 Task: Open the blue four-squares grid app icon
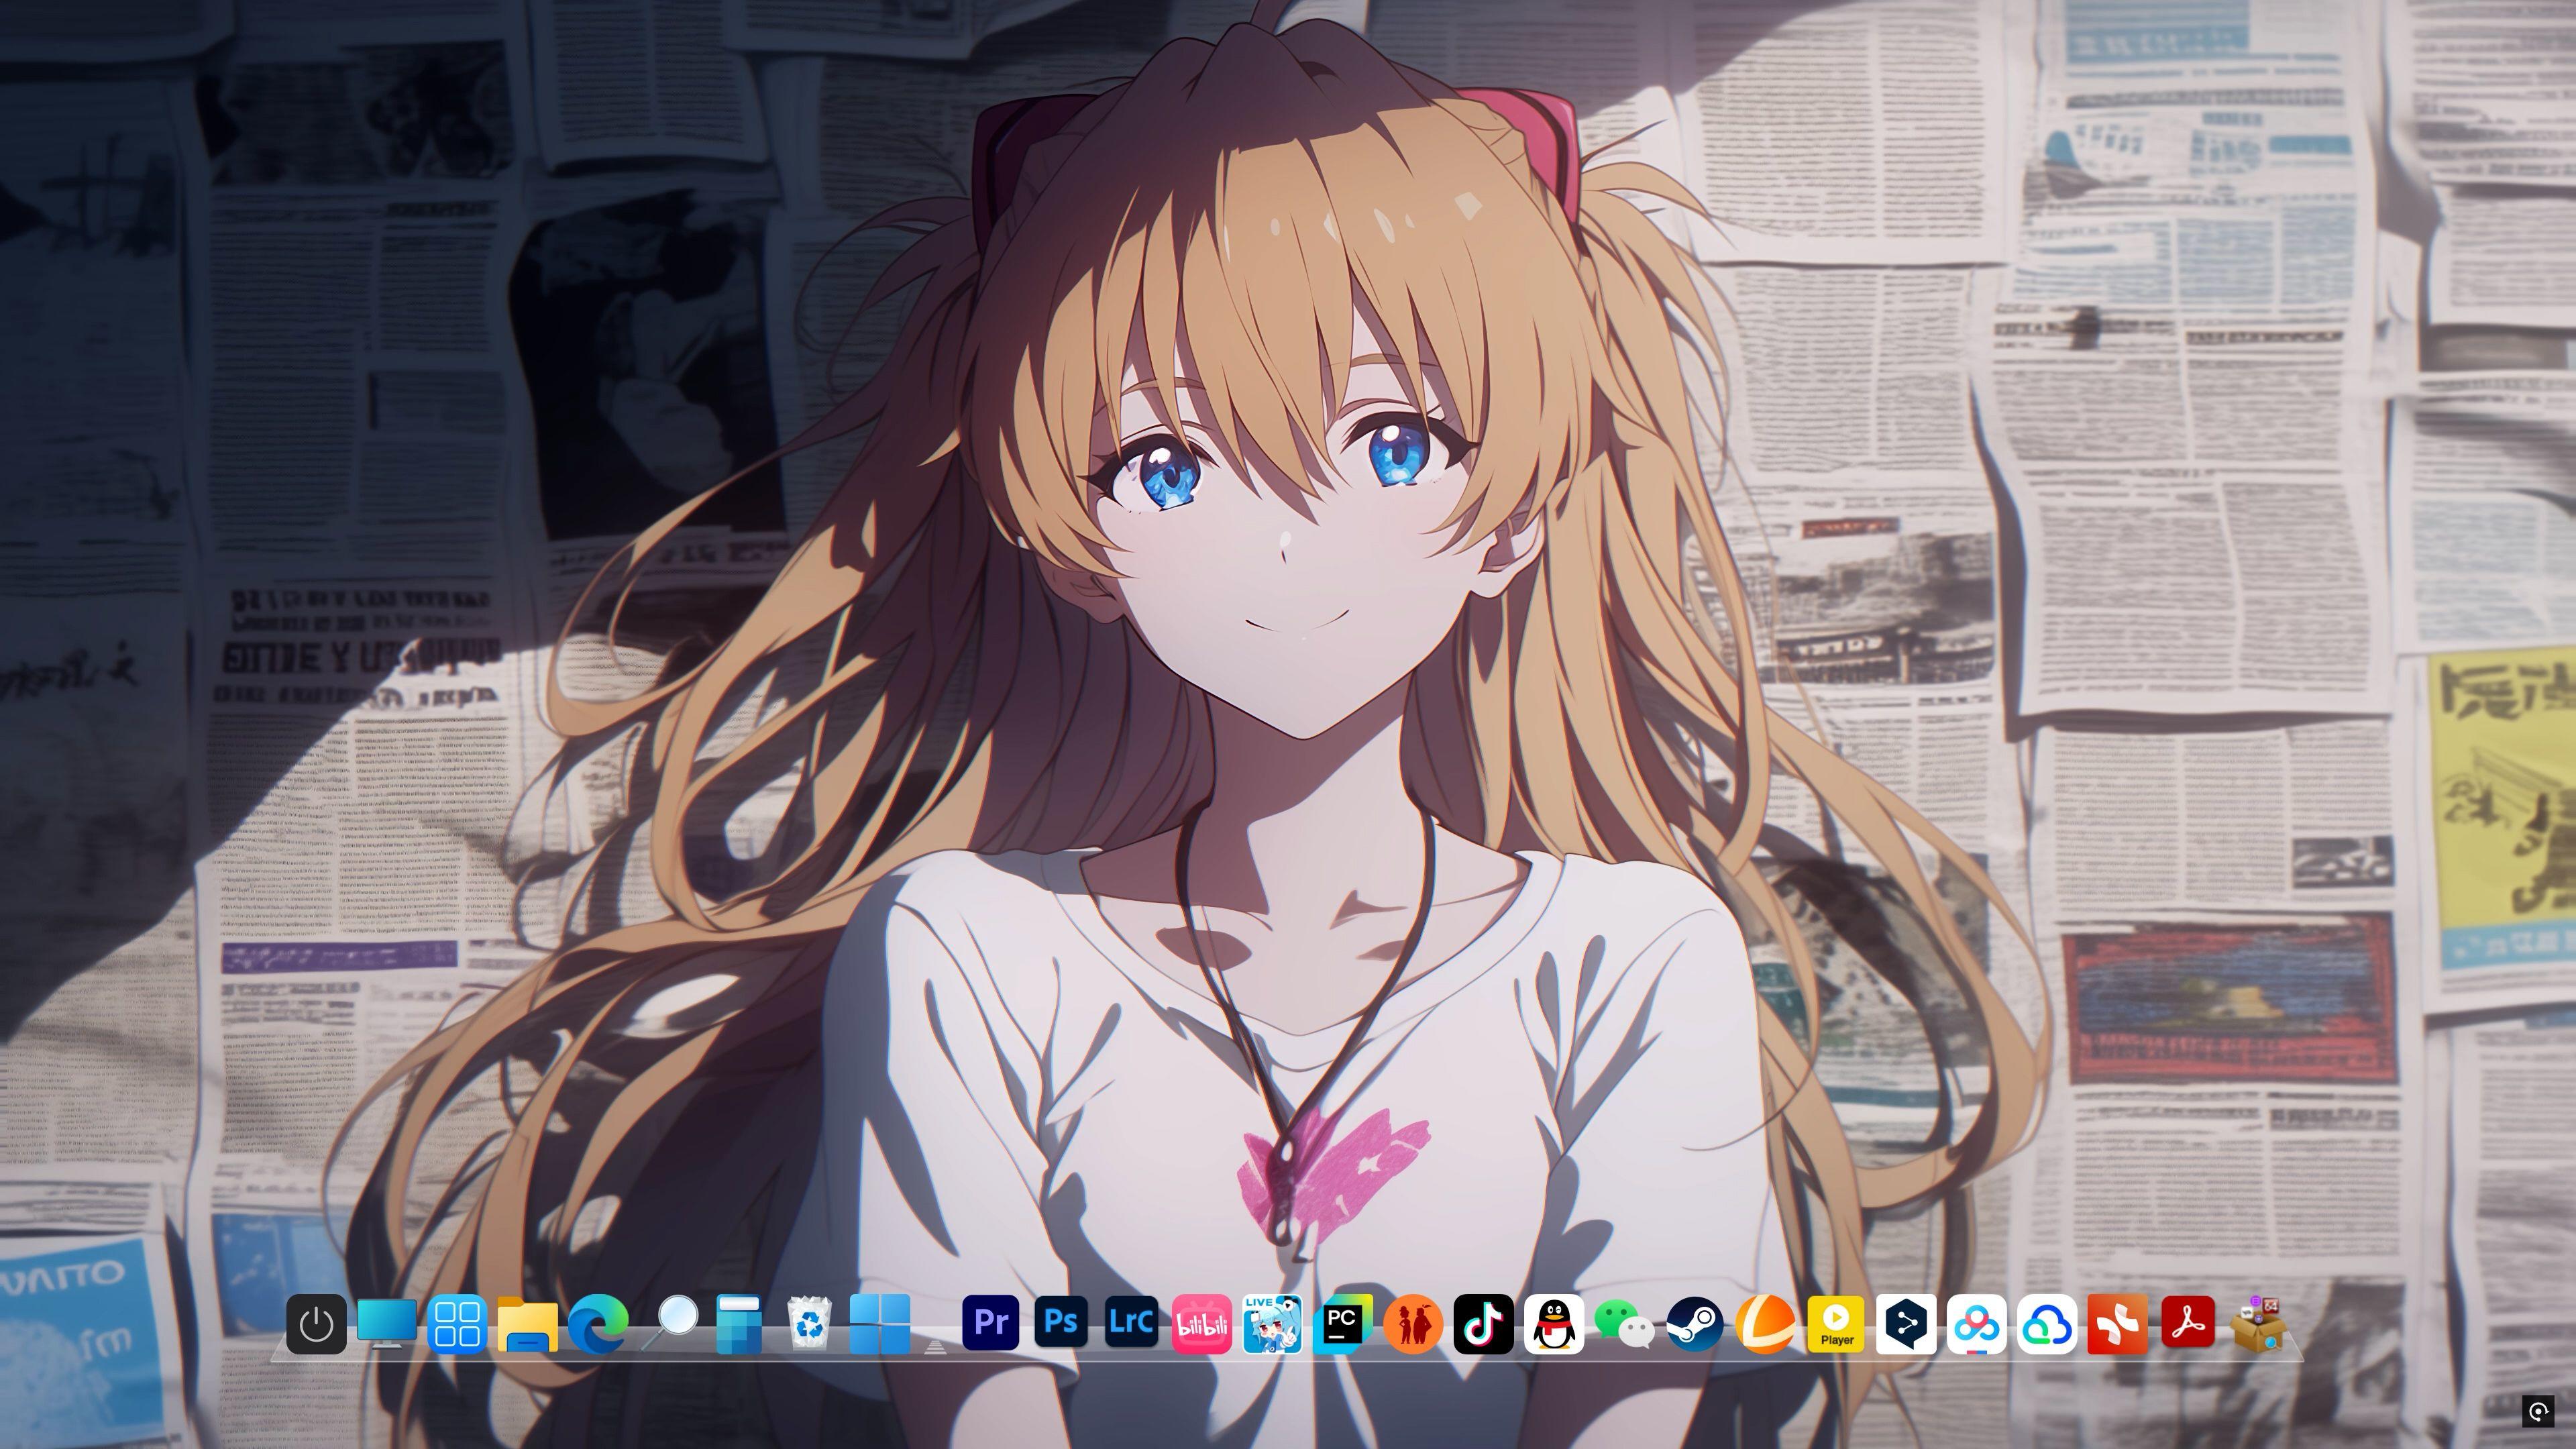[457, 1325]
